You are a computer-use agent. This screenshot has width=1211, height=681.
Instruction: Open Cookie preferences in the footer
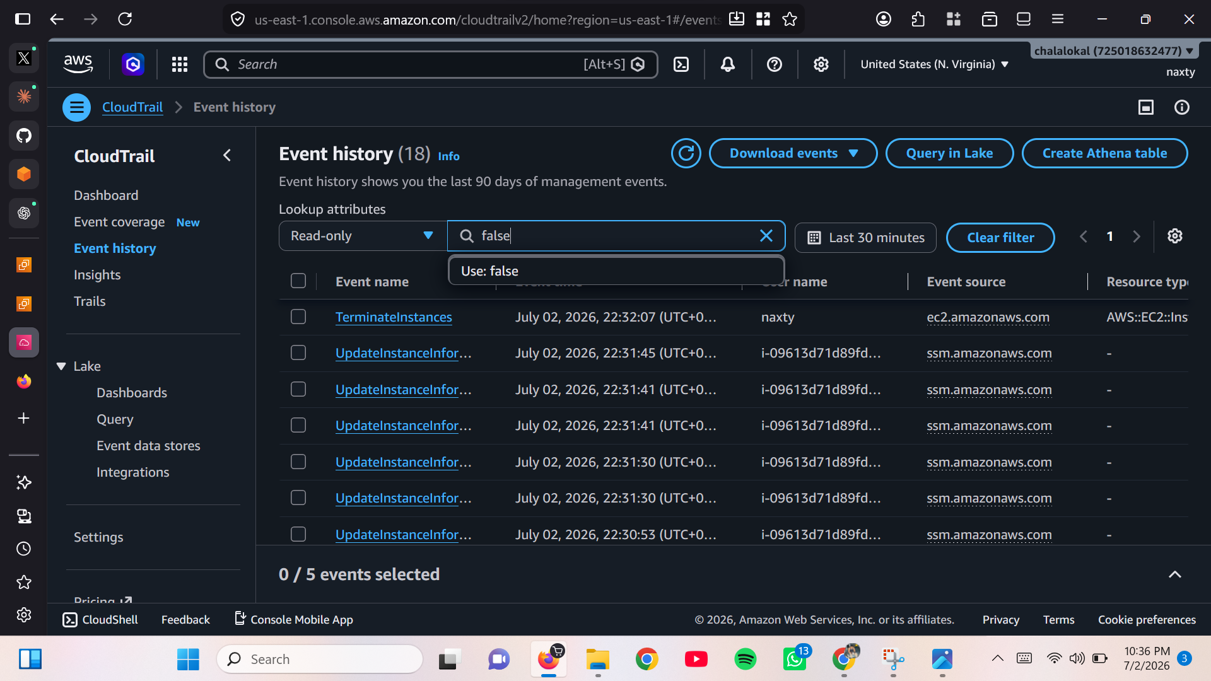pos(1147,620)
